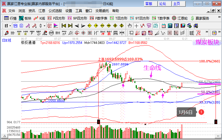Click the 论坛 button
Screen dimensions: 222x140
164,4
